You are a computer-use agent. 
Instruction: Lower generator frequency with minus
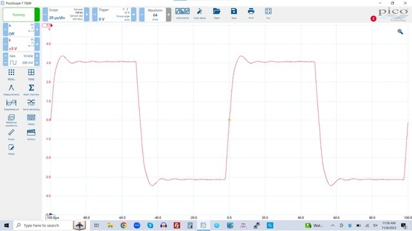click(x=5, y=56)
